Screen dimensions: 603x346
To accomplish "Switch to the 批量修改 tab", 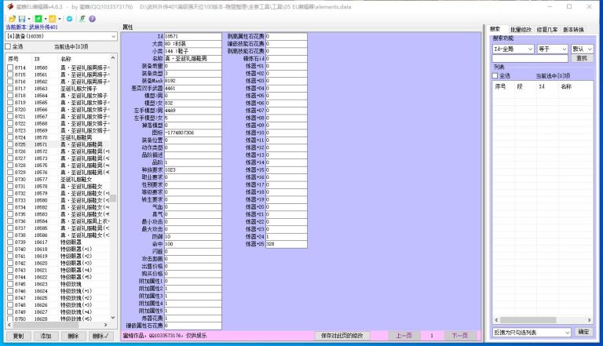I will pyautogui.click(x=521, y=30).
